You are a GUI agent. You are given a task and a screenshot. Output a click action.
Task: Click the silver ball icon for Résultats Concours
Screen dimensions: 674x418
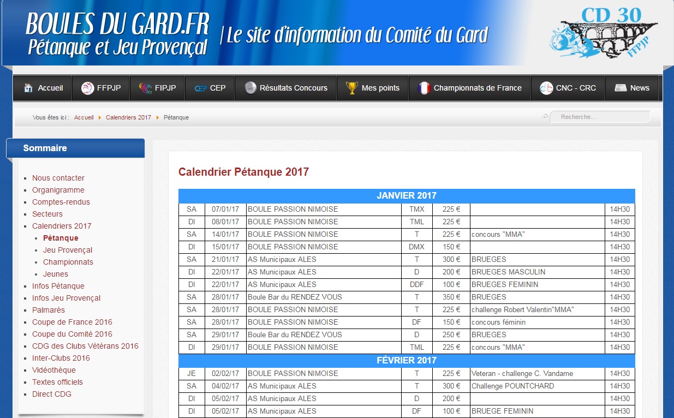click(250, 88)
